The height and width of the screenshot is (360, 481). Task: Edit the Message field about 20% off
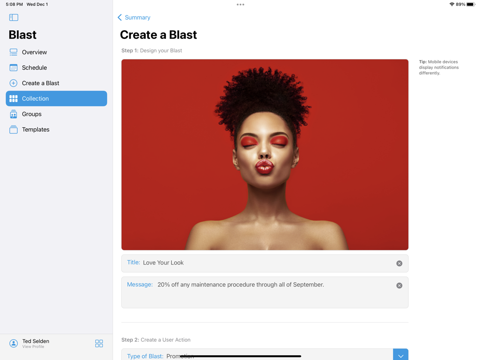265,292
